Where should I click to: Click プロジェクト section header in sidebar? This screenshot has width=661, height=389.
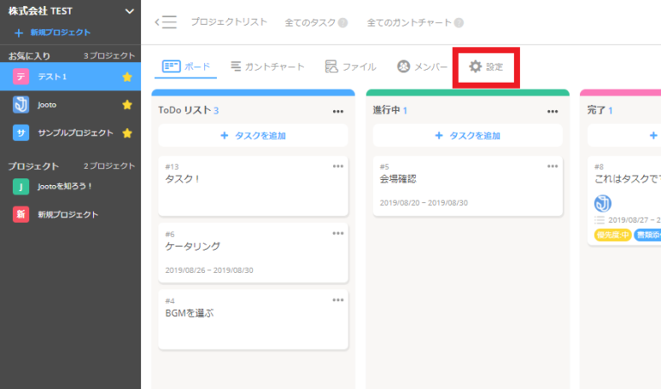click(34, 166)
